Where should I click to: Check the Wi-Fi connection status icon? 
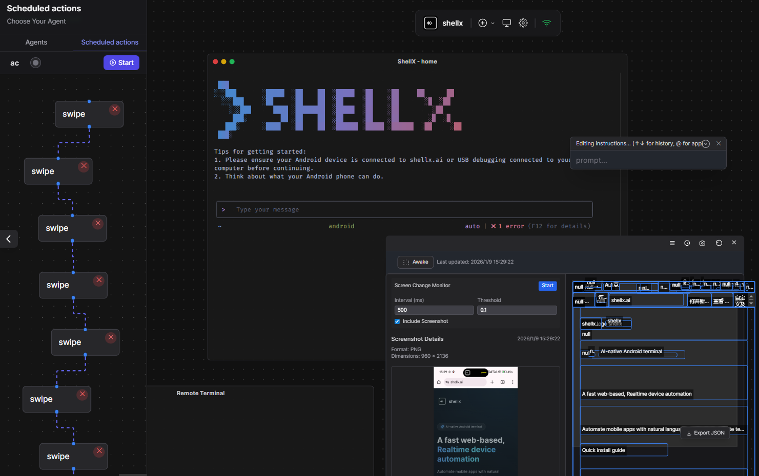546,23
